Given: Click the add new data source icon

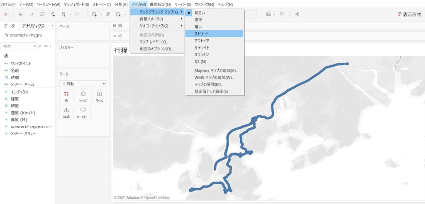Looking at the screenshot, I should point(53,14).
